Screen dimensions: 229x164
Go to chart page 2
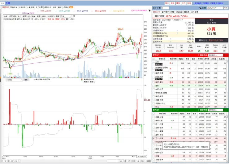point(5,161)
